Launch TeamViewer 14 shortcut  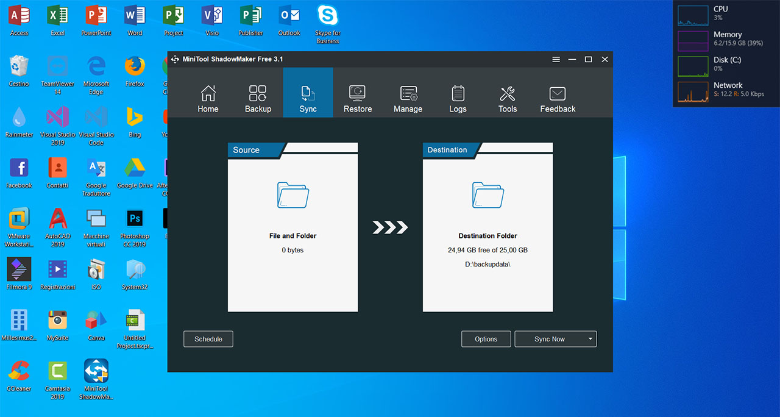point(58,75)
